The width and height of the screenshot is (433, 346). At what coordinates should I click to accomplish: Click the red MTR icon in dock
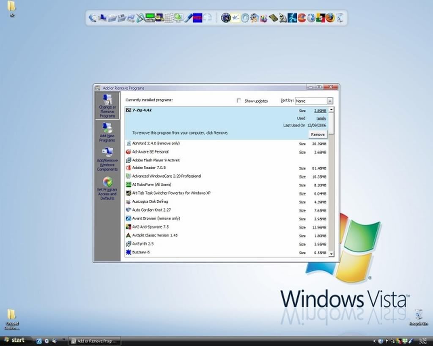tap(197, 18)
